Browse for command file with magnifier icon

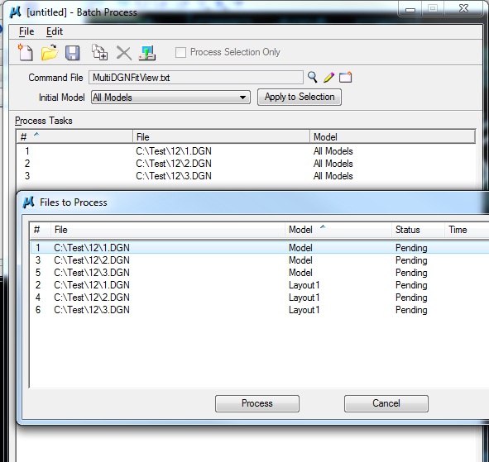click(x=313, y=77)
